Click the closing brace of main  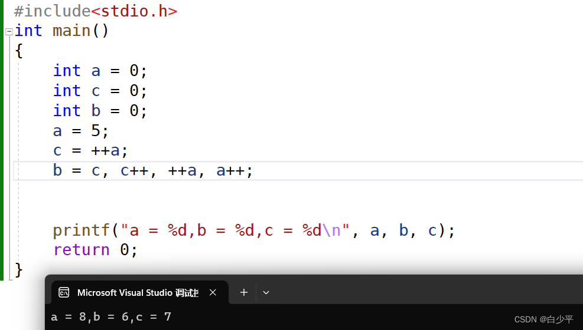pos(19,269)
